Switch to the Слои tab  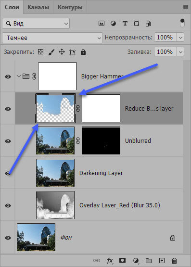click(12, 7)
